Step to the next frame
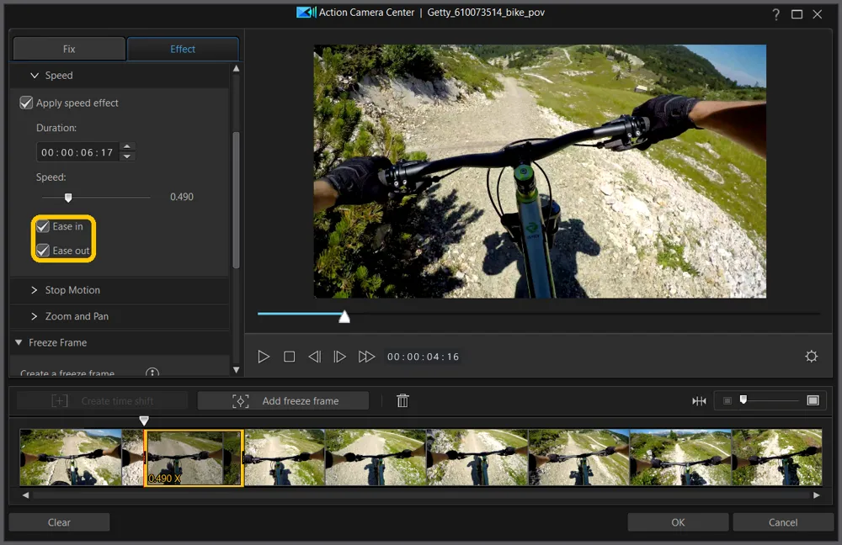This screenshot has height=545, width=842. 339,357
